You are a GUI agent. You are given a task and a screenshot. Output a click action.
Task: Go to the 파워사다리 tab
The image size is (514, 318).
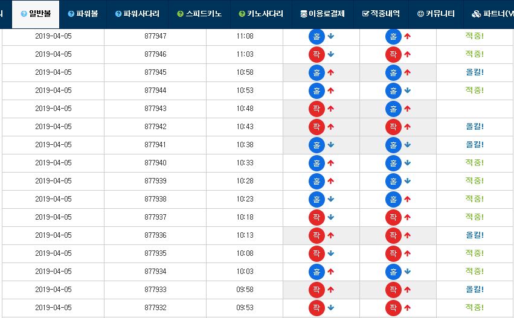[137, 14]
